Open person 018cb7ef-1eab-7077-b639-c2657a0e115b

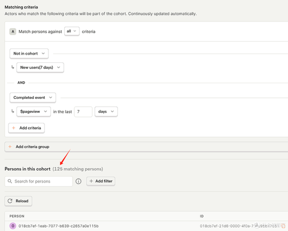[58, 226]
